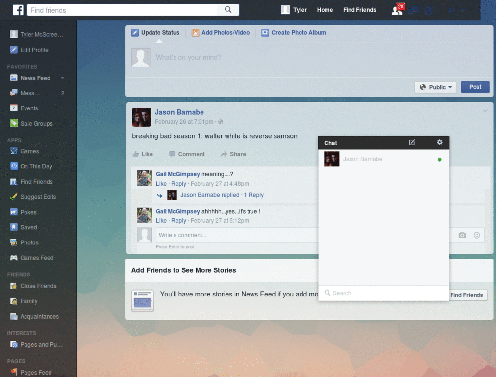
Task: Open privacy shortcuts lock icon
Action: coord(452,10)
